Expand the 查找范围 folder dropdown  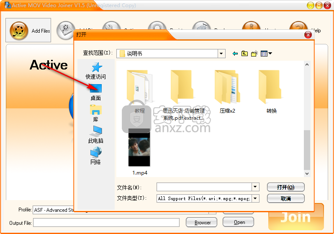click(x=221, y=54)
